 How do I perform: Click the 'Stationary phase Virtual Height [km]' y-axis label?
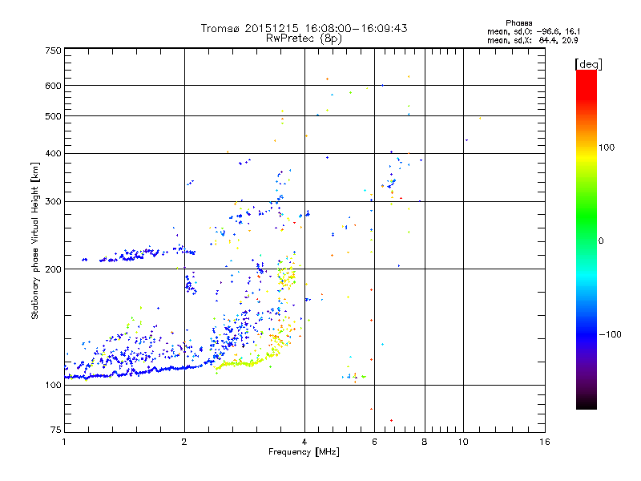tap(35, 241)
